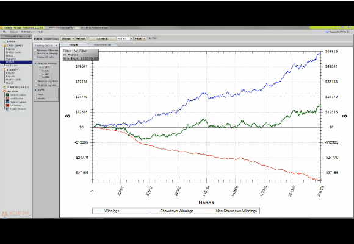Toggle the Display All-In EV checkbox

[35, 57]
